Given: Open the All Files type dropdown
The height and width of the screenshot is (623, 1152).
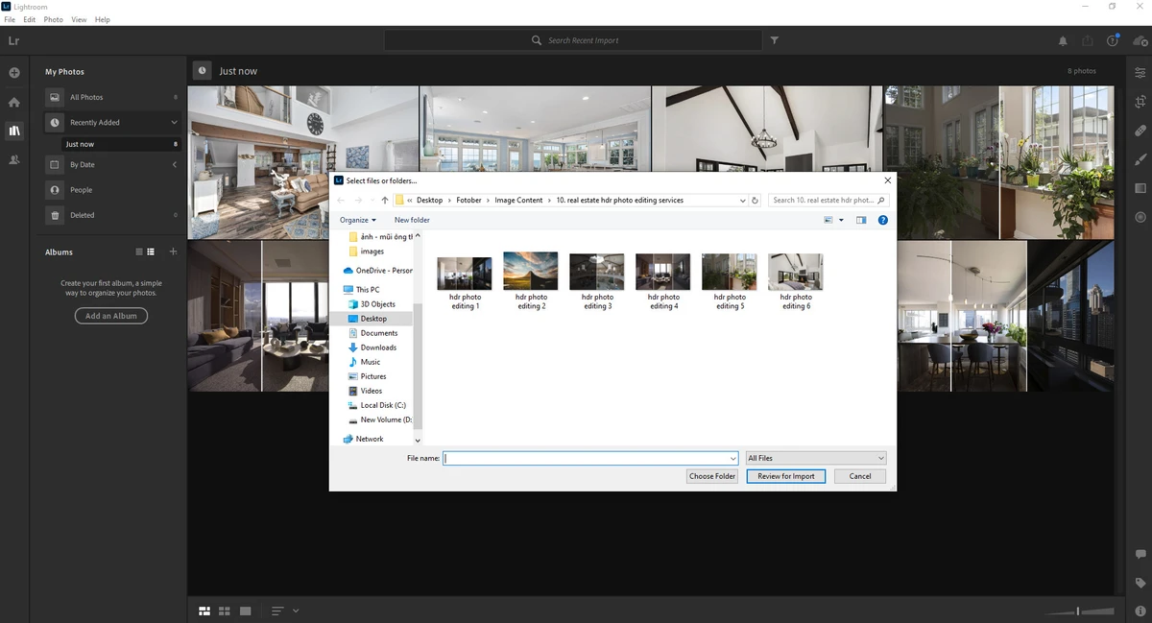Looking at the screenshot, I should [x=816, y=459].
